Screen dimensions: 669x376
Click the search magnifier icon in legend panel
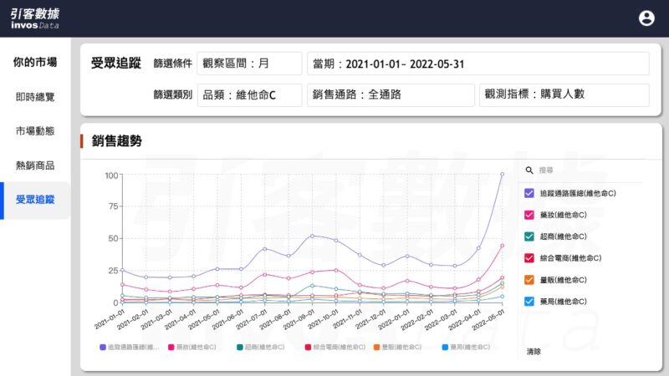529,170
